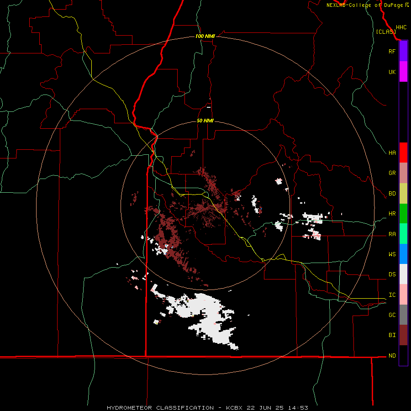The height and width of the screenshot is (411, 411).
Task: Click the GR legend label
Action: tap(392, 173)
